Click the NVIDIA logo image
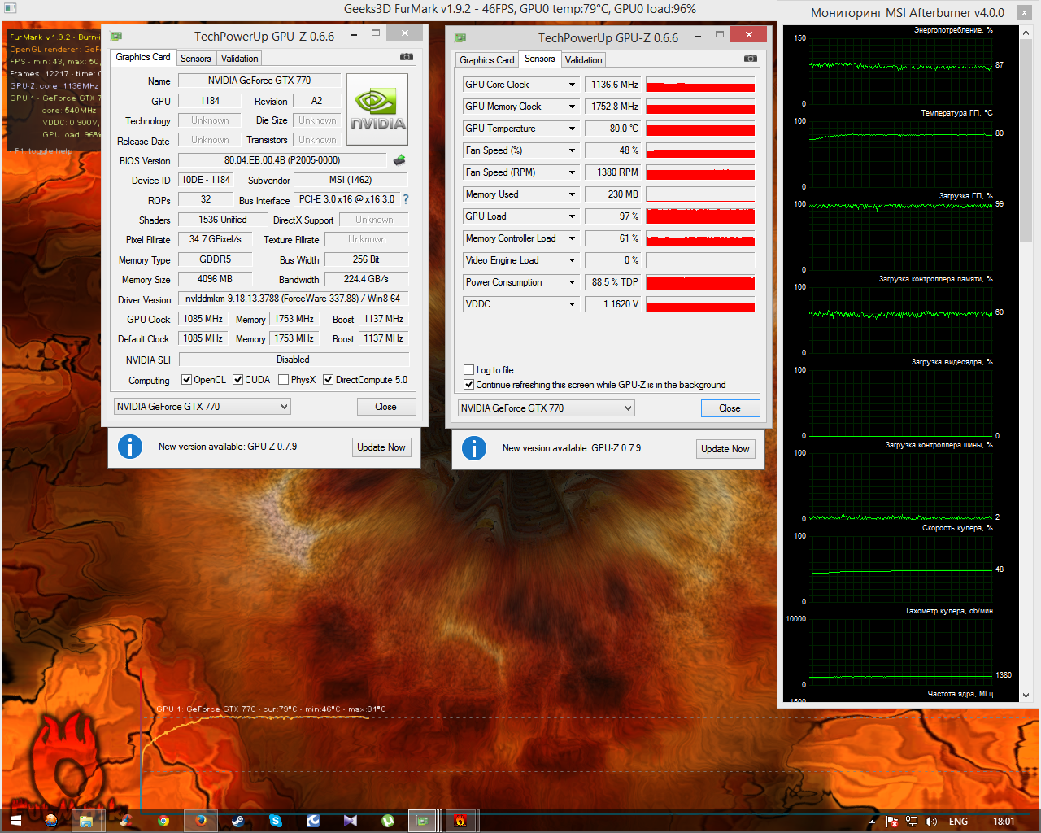This screenshot has height=833, width=1041. tap(377, 109)
